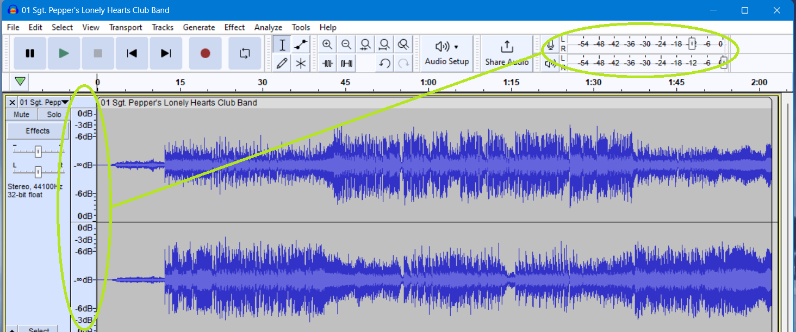
Task: Select the Envelope tool
Action: pyautogui.click(x=300, y=44)
